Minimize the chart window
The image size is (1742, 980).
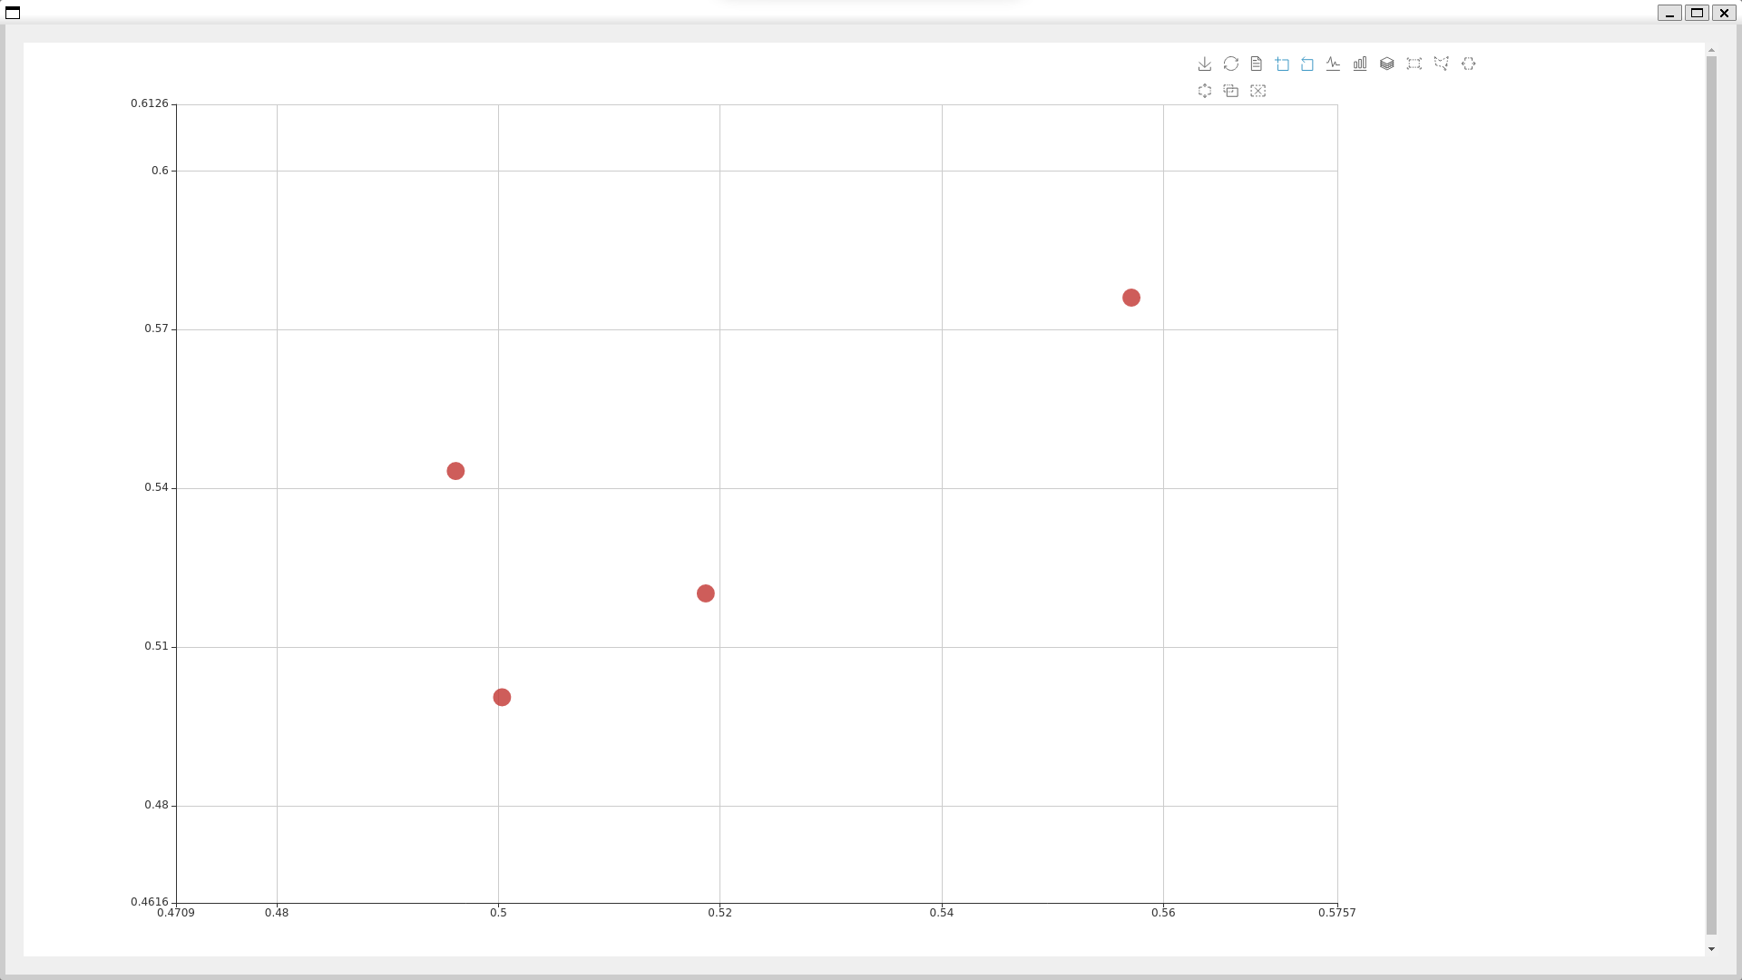1669,13
